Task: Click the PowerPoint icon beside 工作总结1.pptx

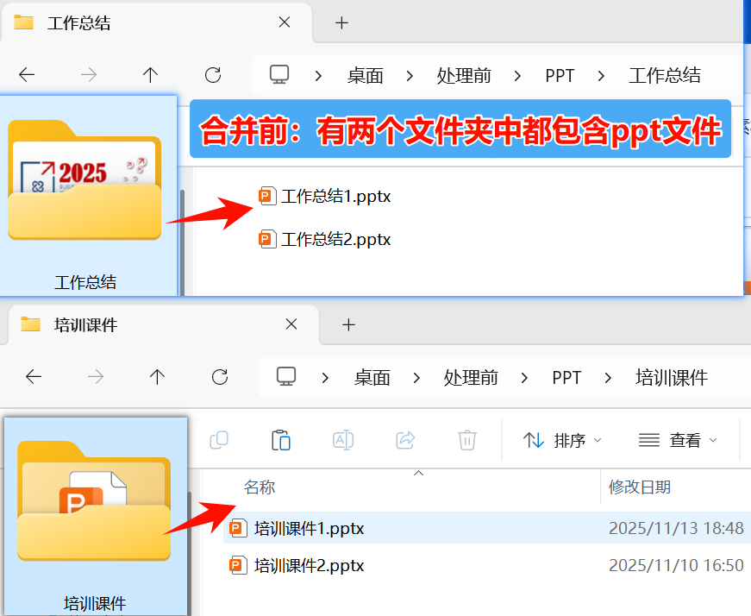Action: click(266, 196)
